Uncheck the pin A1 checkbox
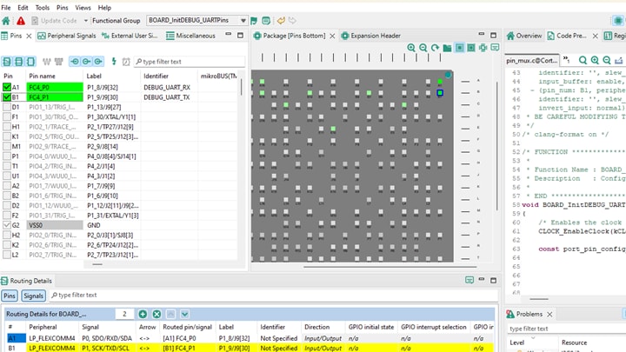 pyautogui.click(x=7, y=88)
